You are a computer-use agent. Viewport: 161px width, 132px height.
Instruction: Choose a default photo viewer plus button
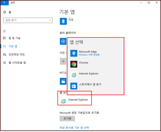[x=63, y=61]
